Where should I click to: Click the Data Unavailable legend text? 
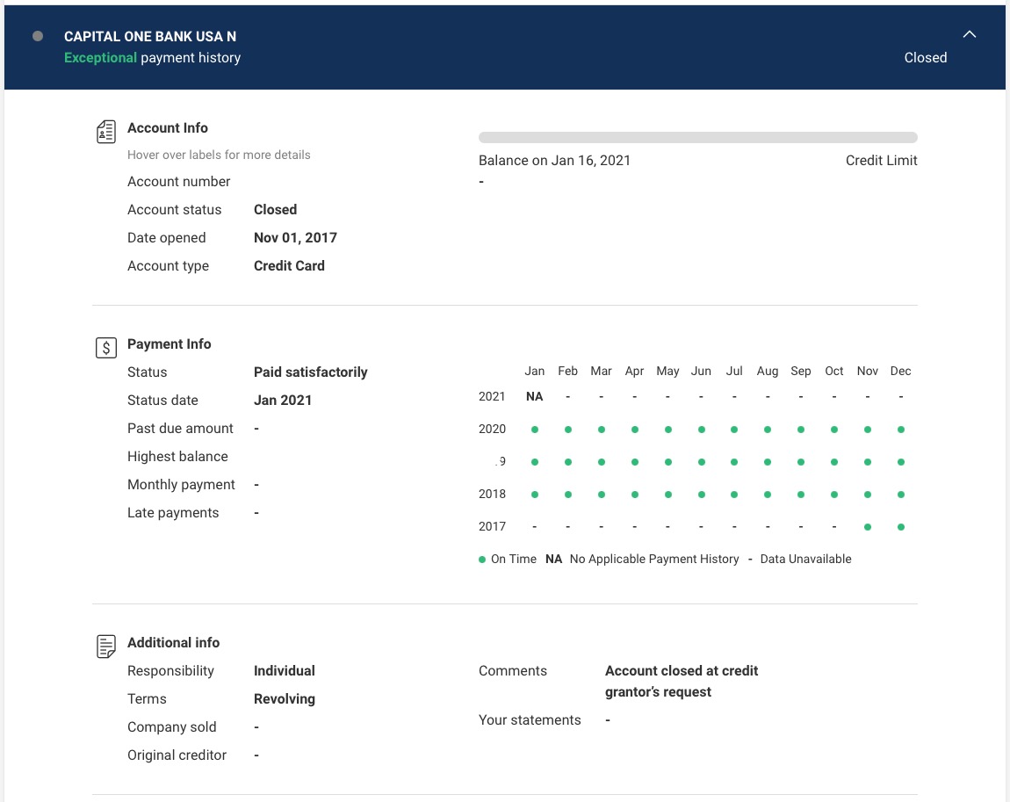pos(805,560)
